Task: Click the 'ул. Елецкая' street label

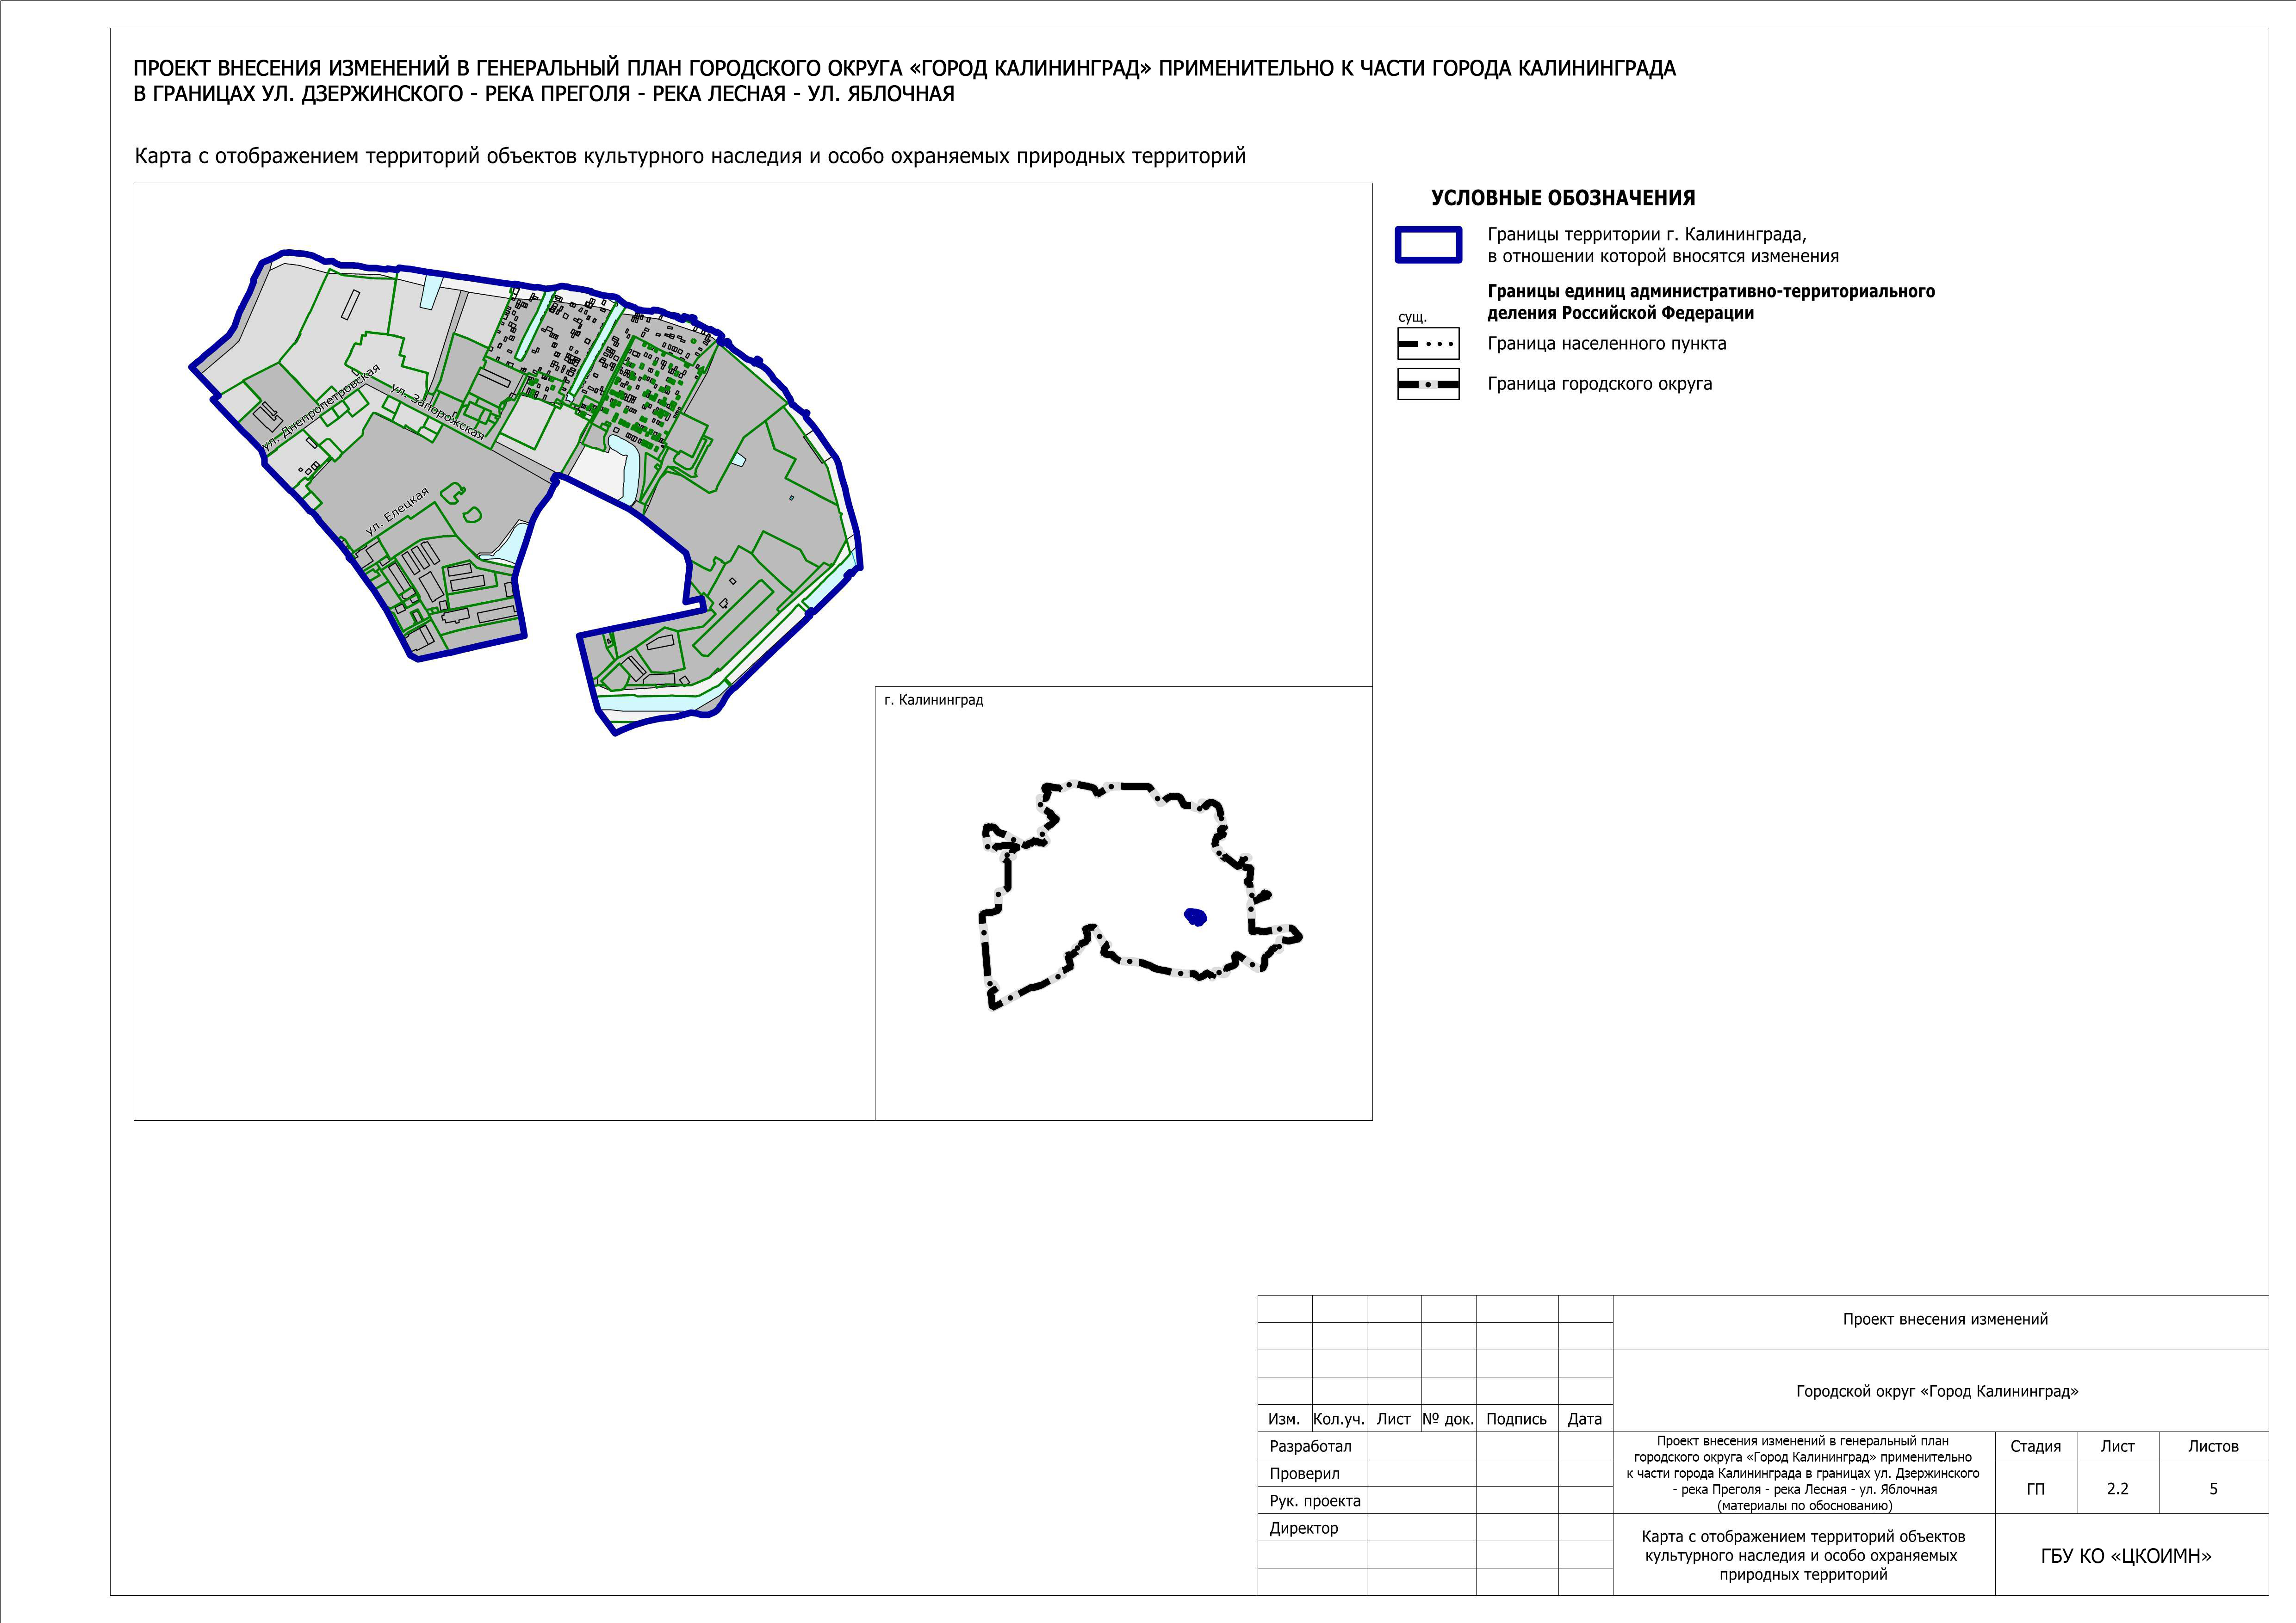Action: 397,512
